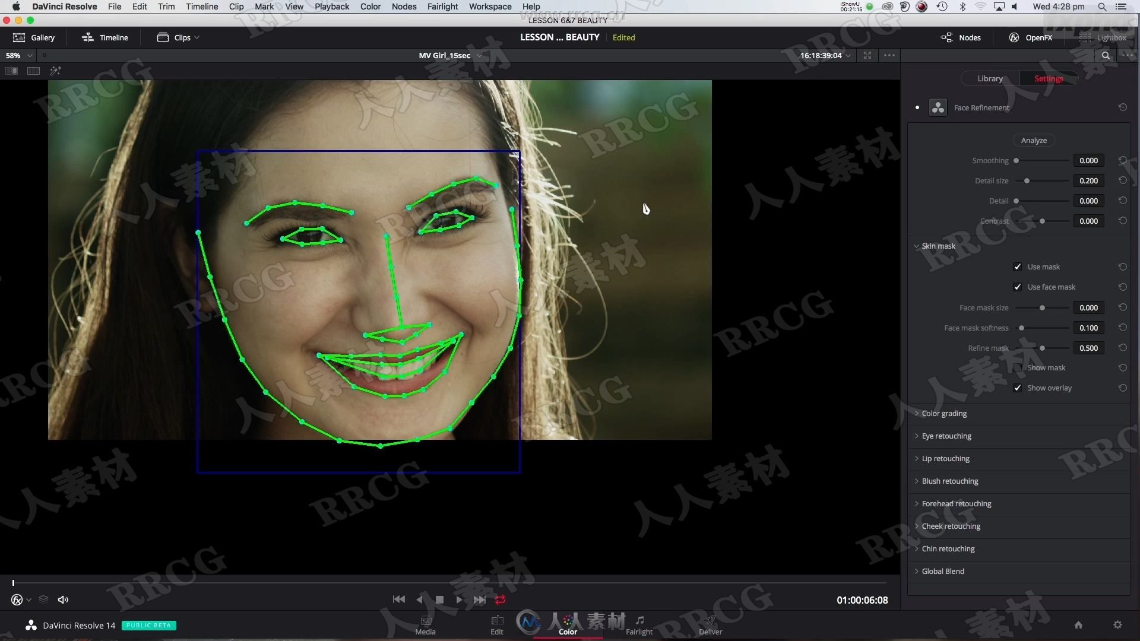
Task: Toggle the Show overlay checkbox
Action: 1018,388
